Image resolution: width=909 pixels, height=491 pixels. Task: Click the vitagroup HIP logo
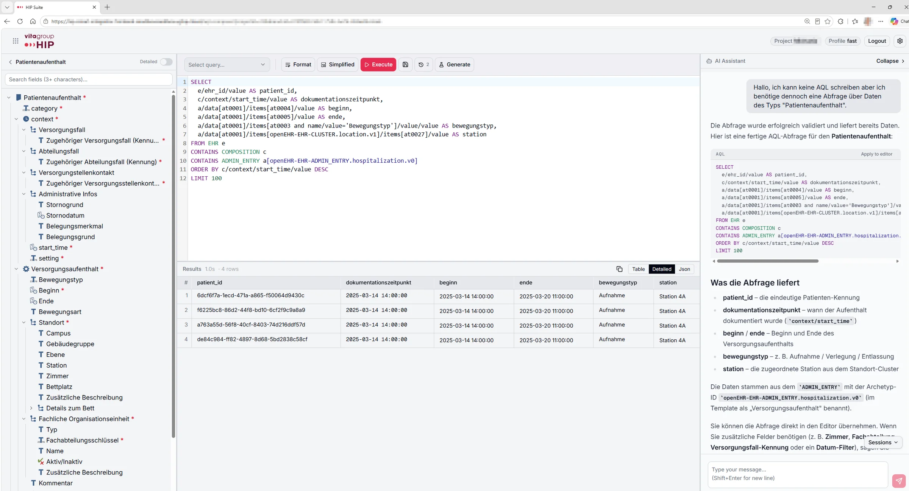coord(39,41)
